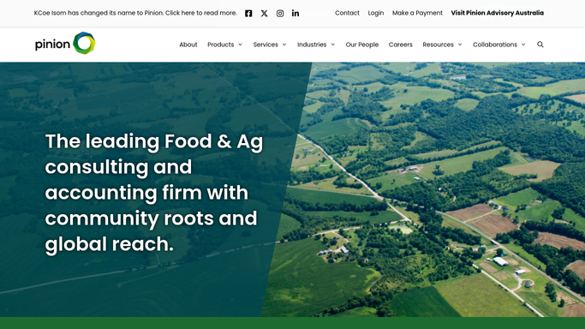This screenshot has height=329, width=585.
Task: Visit the Instagram profile icon
Action: coord(280,14)
